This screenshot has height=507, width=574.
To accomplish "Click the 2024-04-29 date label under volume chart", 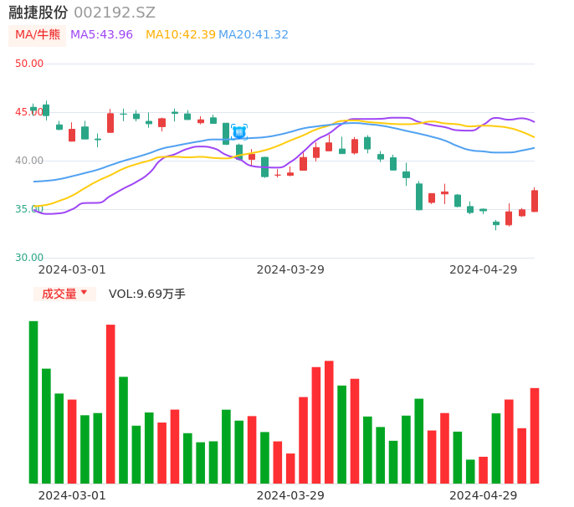I will [x=483, y=495].
